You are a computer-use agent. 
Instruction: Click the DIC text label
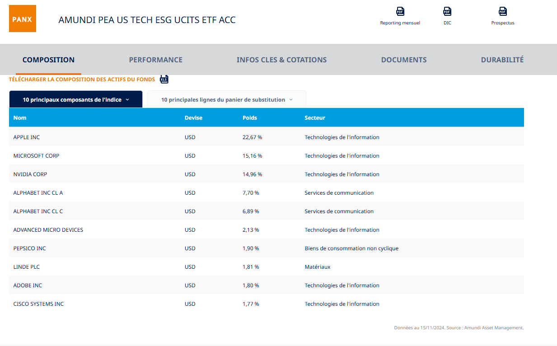click(x=447, y=23)
